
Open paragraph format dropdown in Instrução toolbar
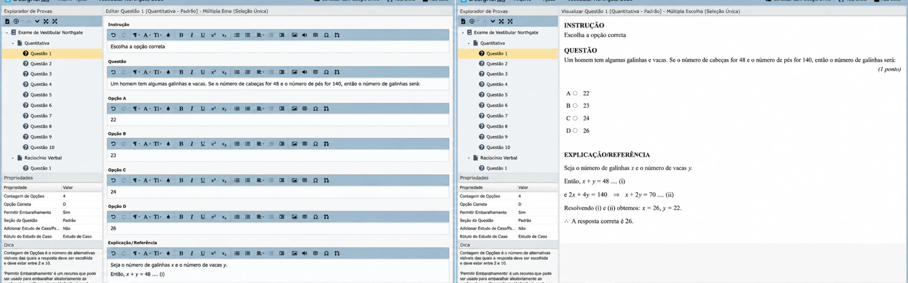tap(136, 35)
